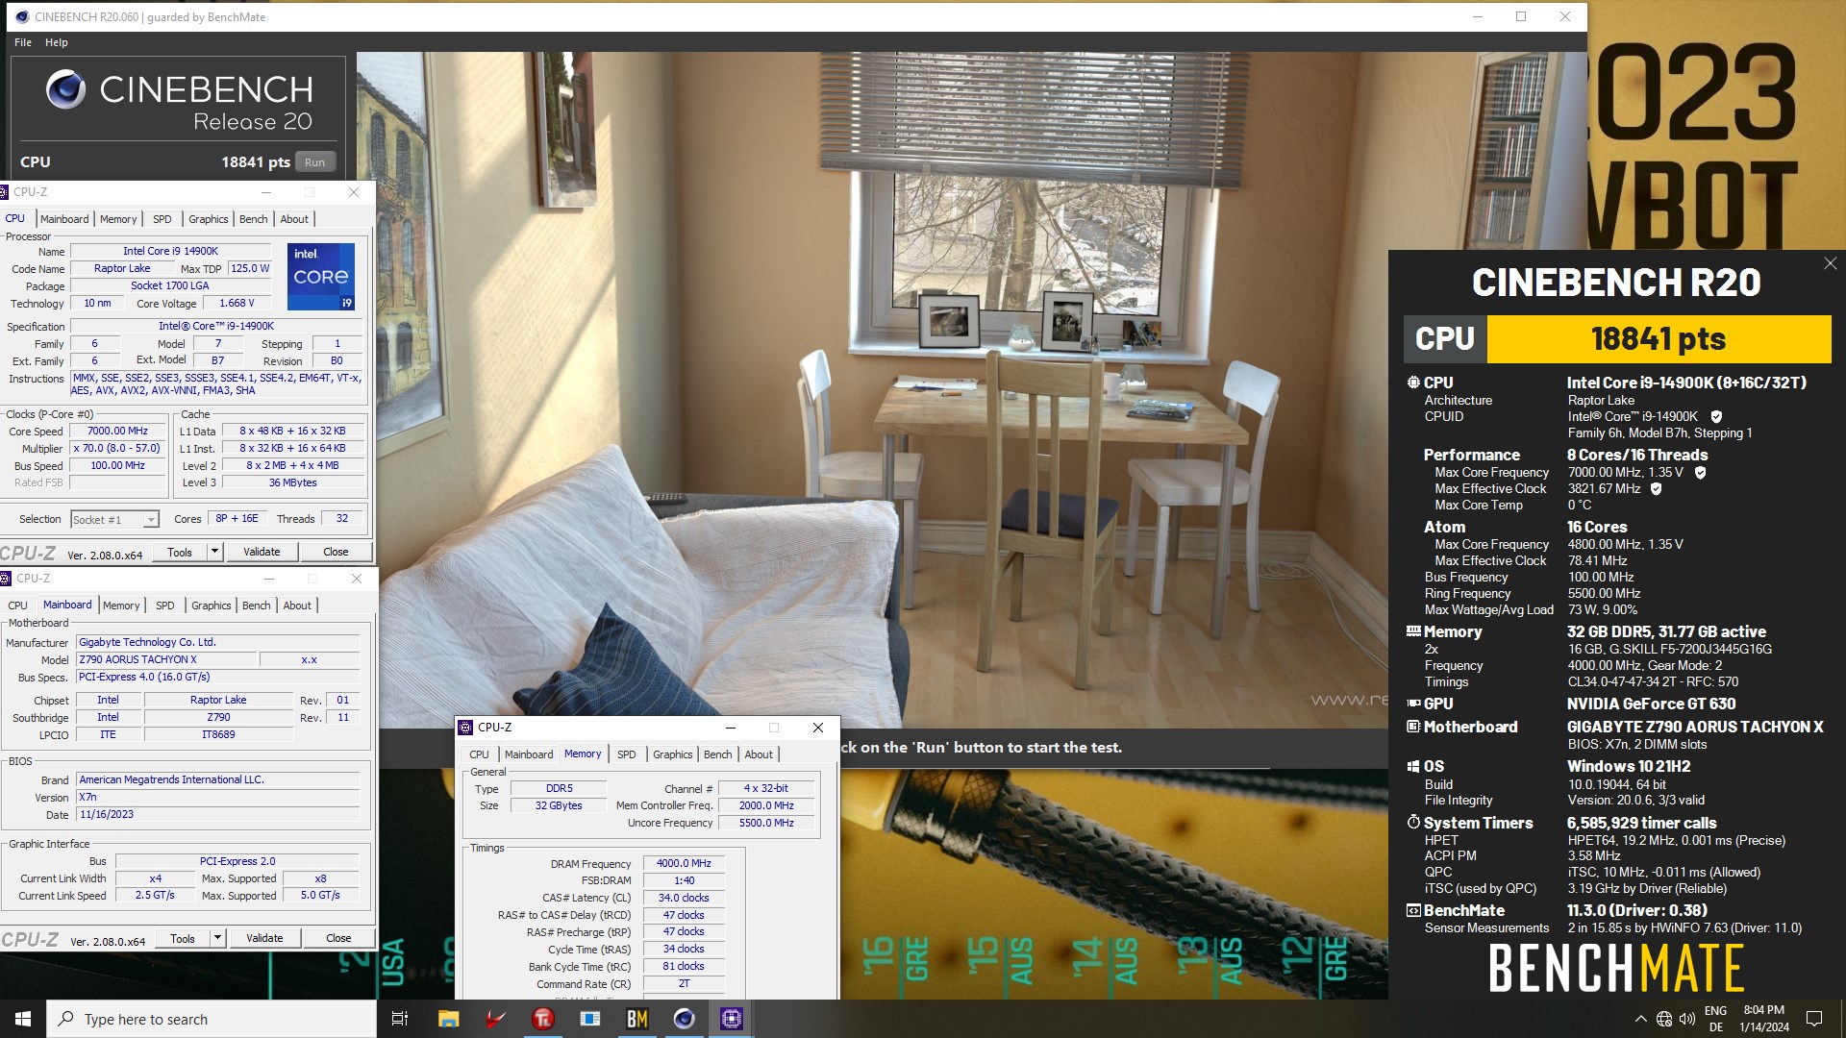The image size is (1846, 1038).
Task: Click the Cinebench logo icon in the header
Action: 66,89
